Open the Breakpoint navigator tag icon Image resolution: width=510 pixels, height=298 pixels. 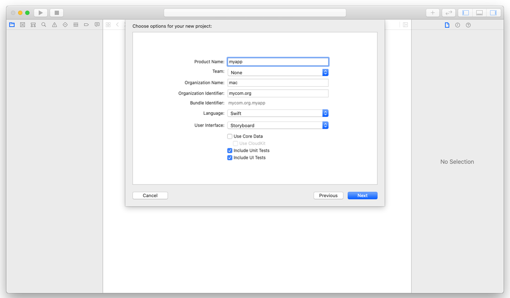point(86,25)
